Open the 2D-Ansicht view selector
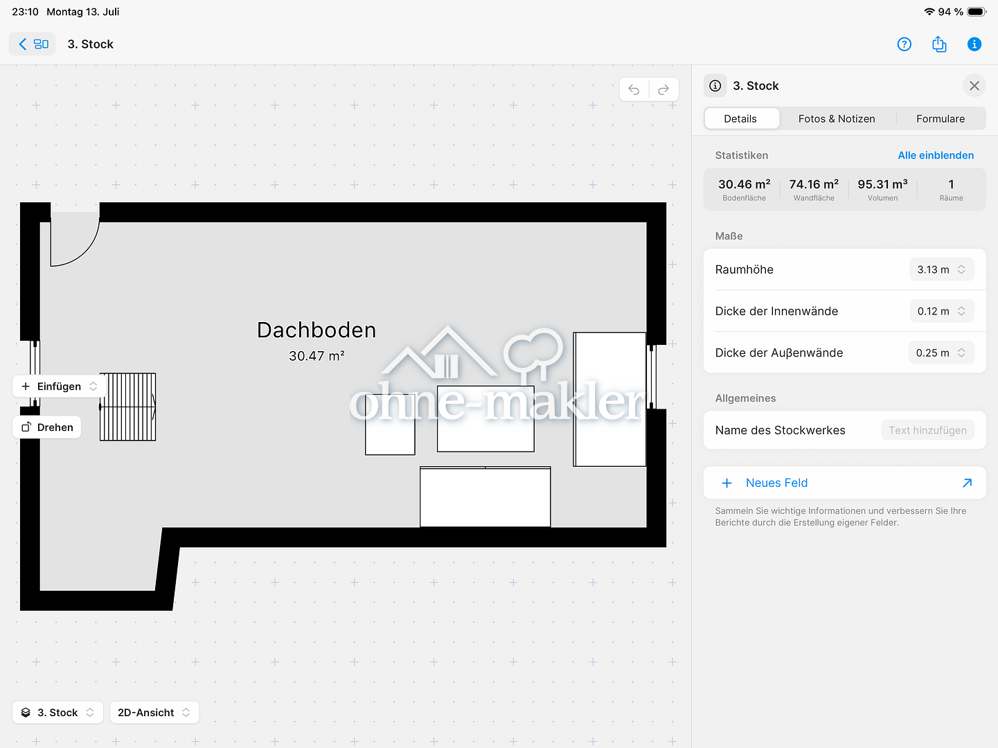Screen dimensions: 998x748 (x=154, y=713)
